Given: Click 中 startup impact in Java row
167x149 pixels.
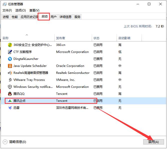Looking at the screenshot, I should tap(120, 66).
